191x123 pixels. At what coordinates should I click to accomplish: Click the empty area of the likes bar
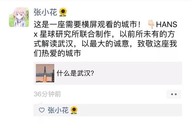click(129, 110)
